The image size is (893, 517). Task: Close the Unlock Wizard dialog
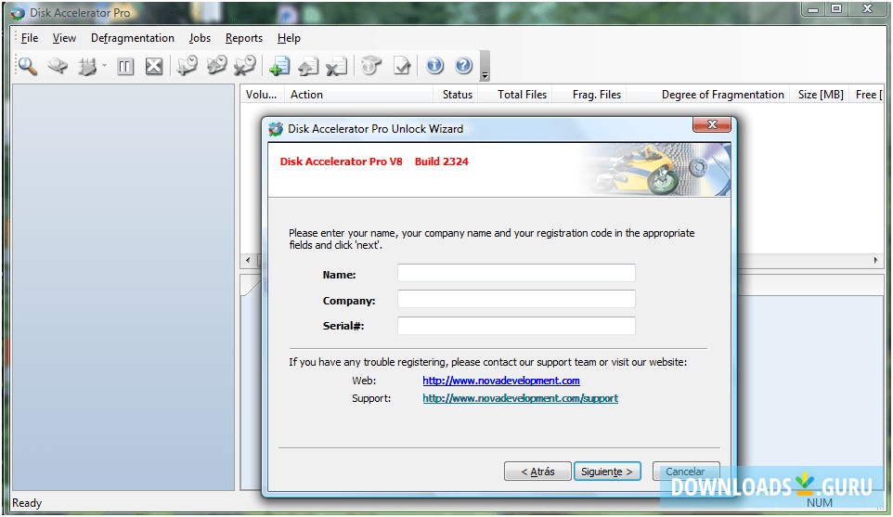point(711,124)
